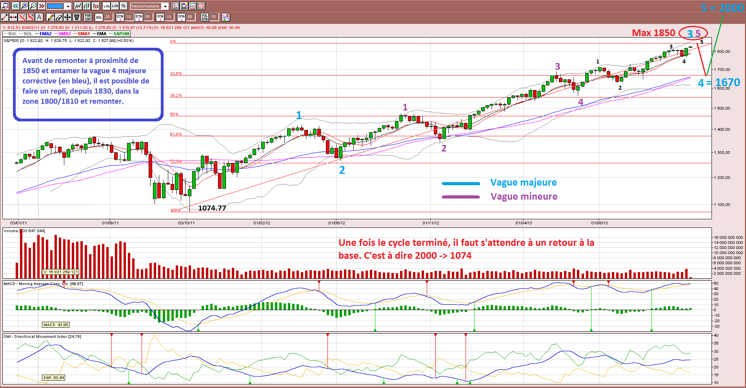Toggle the SMA 2 indicator

(x=181, y=17)
